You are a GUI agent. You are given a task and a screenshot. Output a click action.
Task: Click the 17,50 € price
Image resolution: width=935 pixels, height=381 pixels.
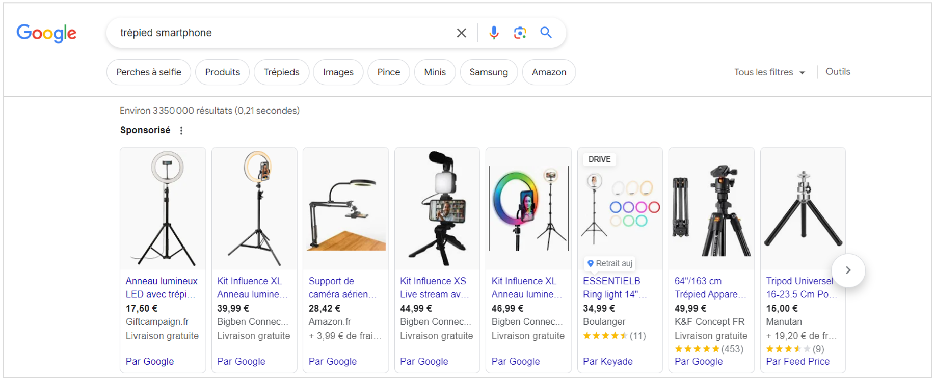tap(142, 308)
